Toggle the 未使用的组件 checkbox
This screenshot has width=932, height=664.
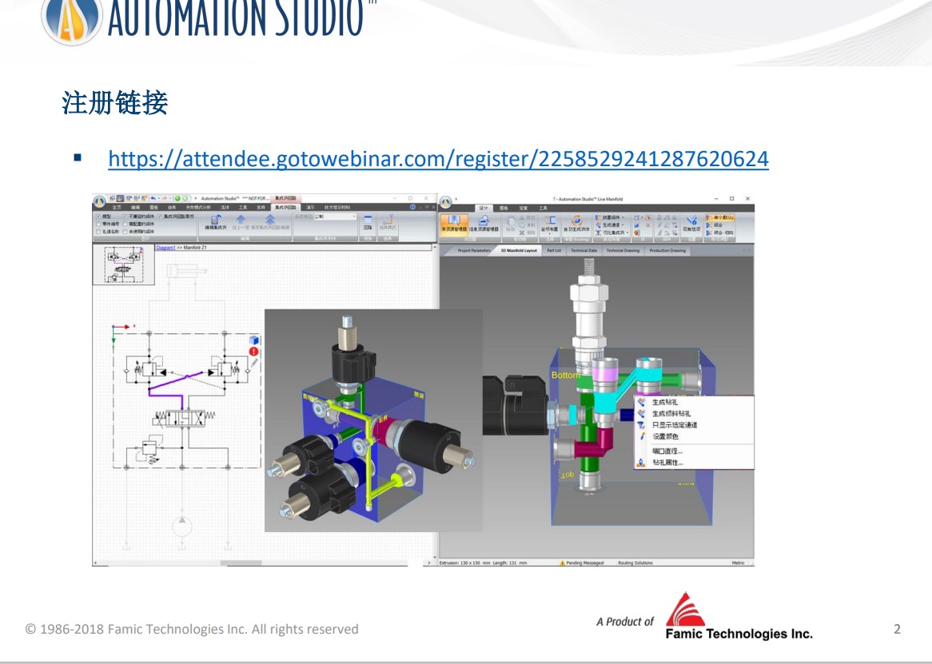point(125,232)
